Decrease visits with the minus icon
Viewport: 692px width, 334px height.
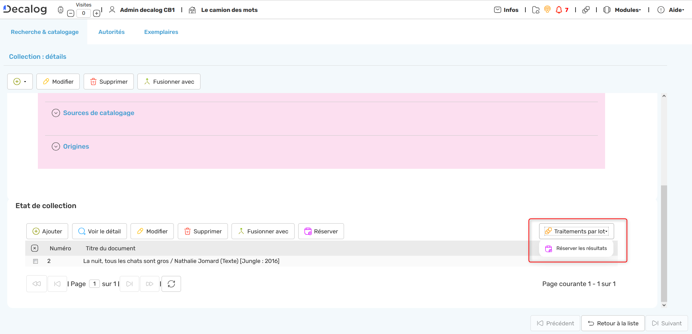coord(71,13)
